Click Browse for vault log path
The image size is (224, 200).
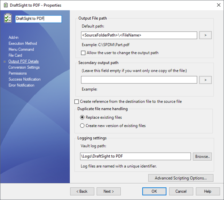(x=202, y=157)
